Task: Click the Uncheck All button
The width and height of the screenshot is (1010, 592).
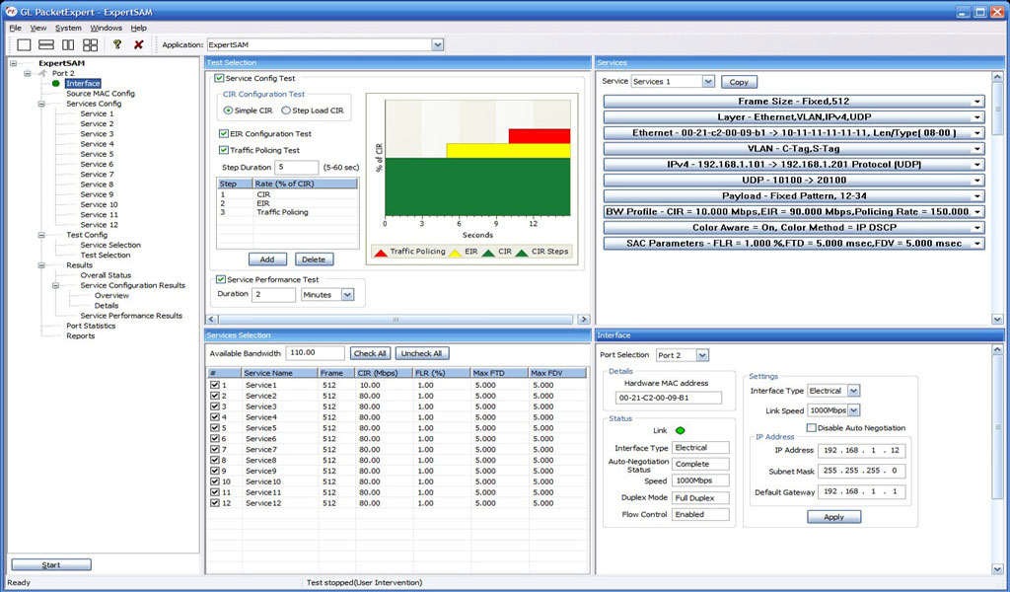Action: pyautogui.click(x=422, y=353)
